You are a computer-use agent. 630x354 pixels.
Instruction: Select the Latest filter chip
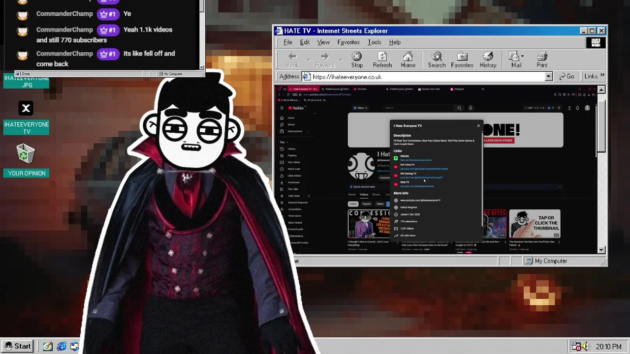click(x=353, y=204)
